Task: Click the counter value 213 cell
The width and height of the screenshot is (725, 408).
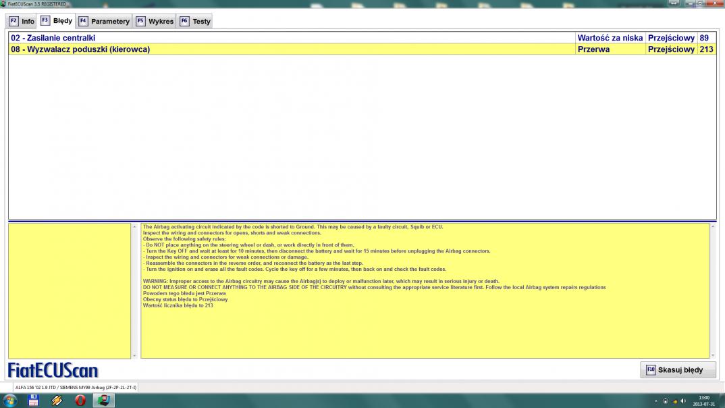Action: coord(707,49)
